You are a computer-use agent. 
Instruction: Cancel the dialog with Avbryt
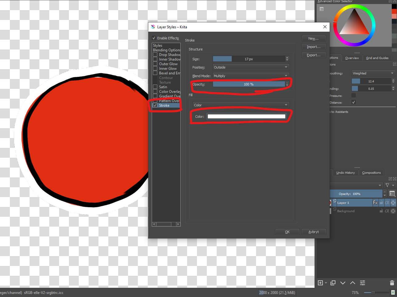coord(314,232)
